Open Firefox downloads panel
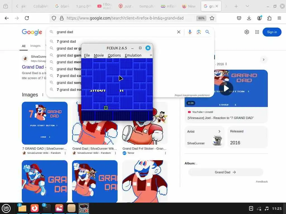Viewport: 286px width, 214px height. (x=249, y=18)
